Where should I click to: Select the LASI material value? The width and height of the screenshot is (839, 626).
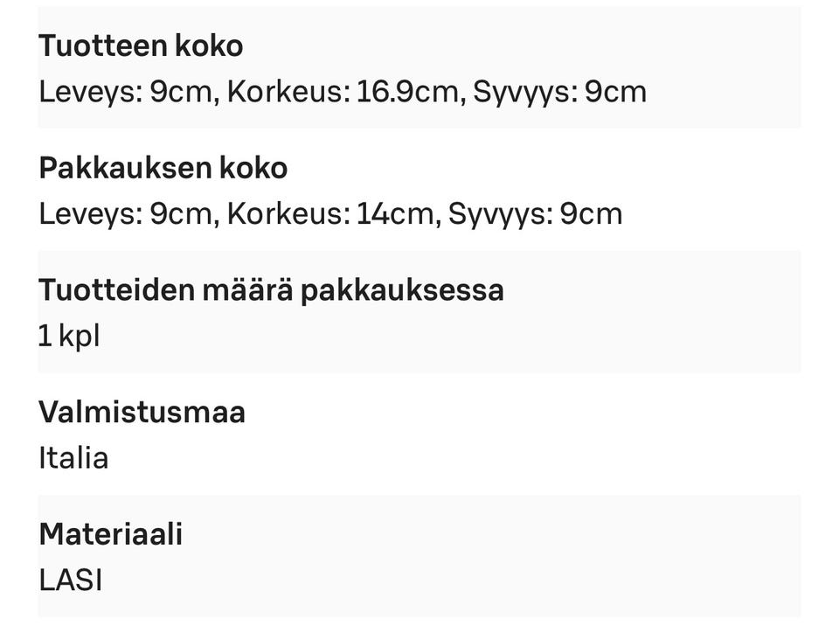pyautogui.click(x=70, y=581)
